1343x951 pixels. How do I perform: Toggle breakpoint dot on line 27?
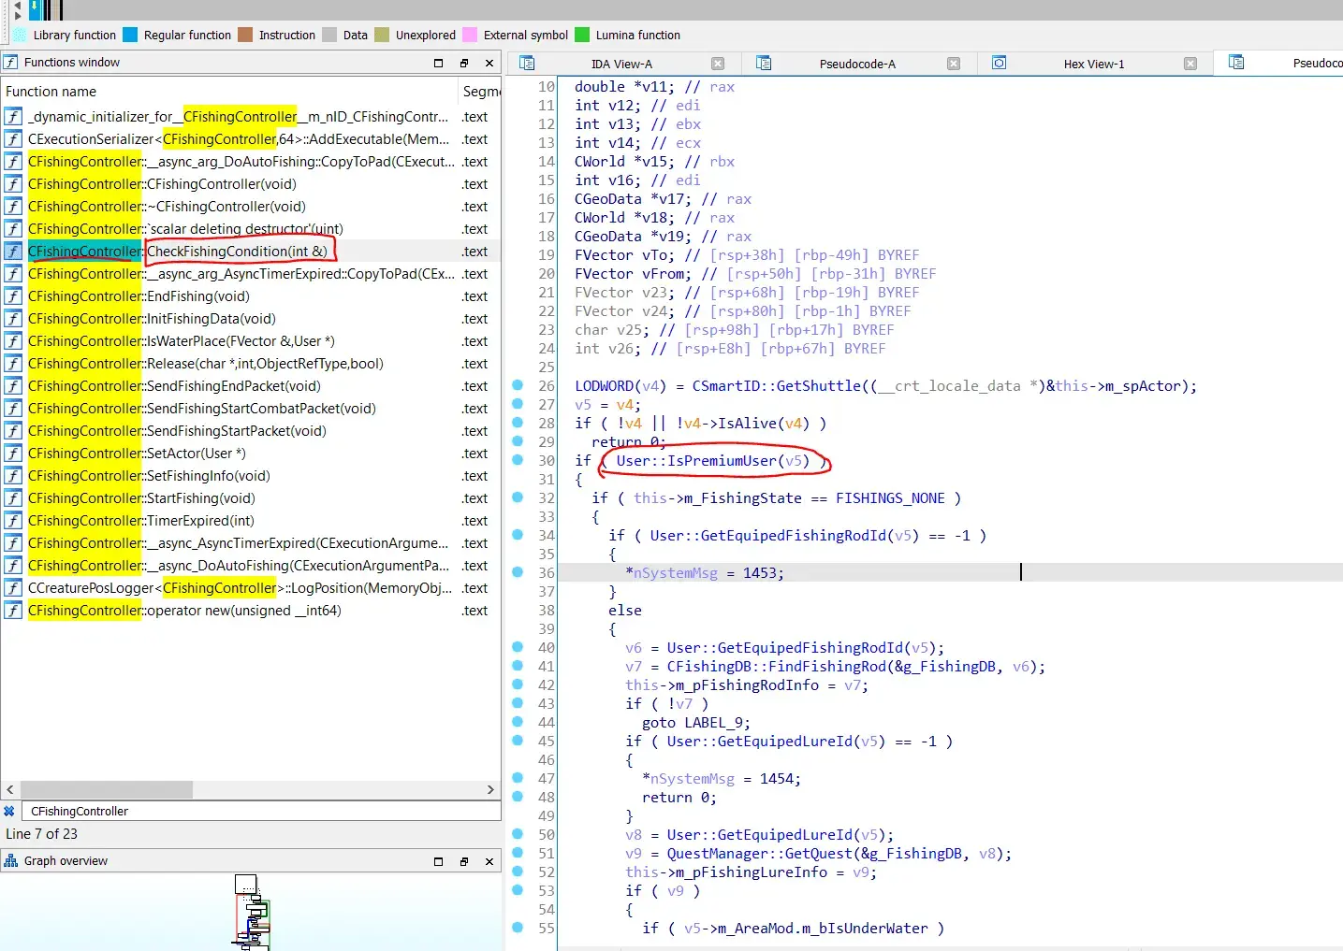(518, 404)
